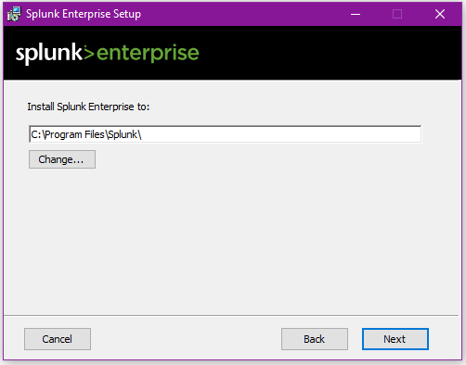Click the white splunk logo word
Screen dimensions: 466x365
coord(49,54)
